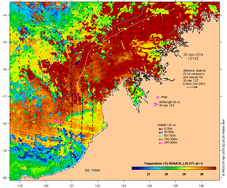Viewport: 227px width, 188px height.
Task: Click the magenta drifters arrowhead legend symbol
Action: pos(156,105)
